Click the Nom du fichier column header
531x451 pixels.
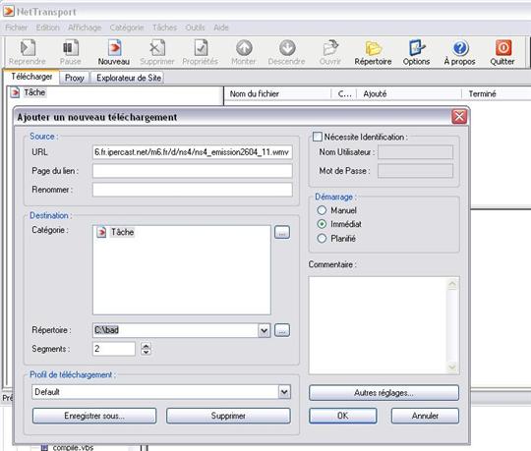click(277, 93)
